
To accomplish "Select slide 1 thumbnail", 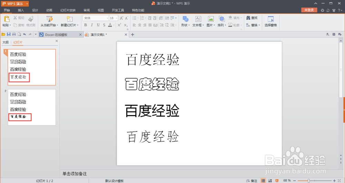I will [x=32, y=67].
